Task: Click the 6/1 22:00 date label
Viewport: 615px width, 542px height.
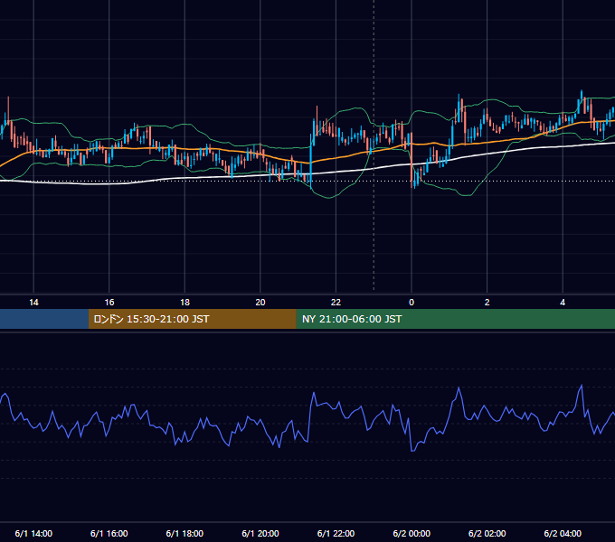Action: [x=336, y=533]
